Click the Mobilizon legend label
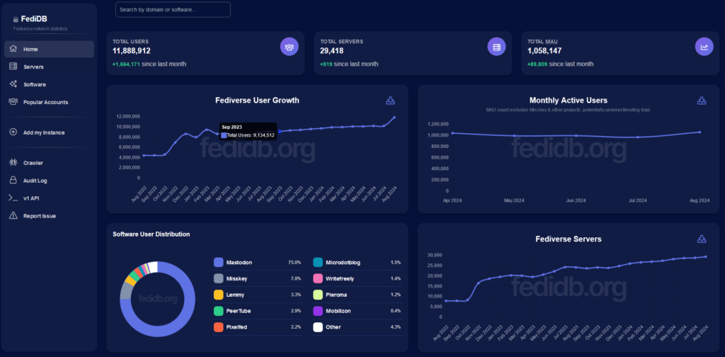Image resolution: width=725 pixels, height=357 pixels. (x=338, y=311)
